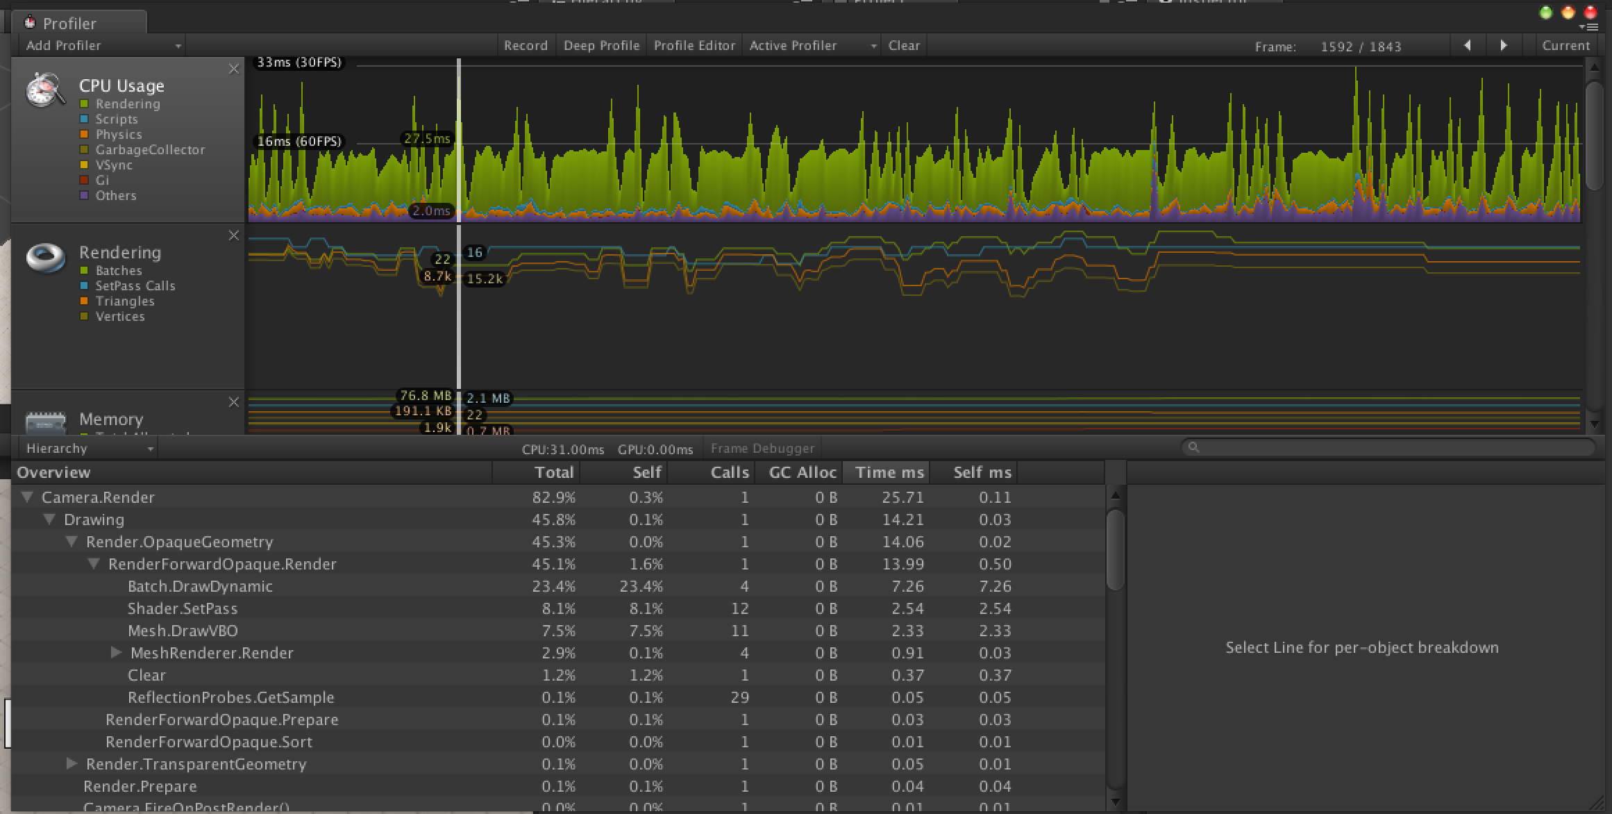
Task: Click the Rendering module disc icon
Action: tap(46, 258)
